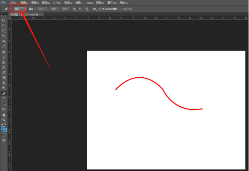The height and width of the screenshot is (171, 249).
Task: Open the gear options dropdown in options bar
Action: 95,9
